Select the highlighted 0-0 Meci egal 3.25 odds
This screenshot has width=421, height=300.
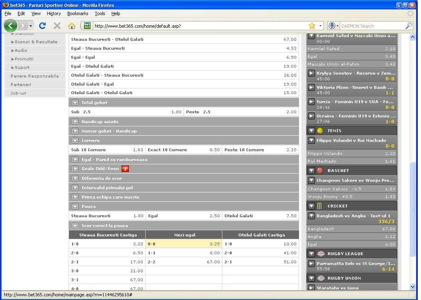[x=184, y=244]
